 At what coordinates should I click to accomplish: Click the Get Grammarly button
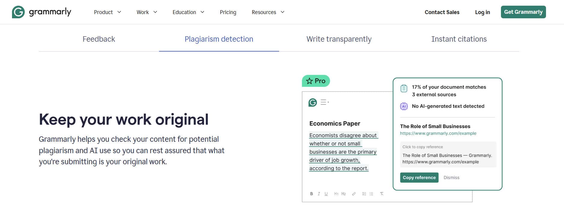[523, 12]
